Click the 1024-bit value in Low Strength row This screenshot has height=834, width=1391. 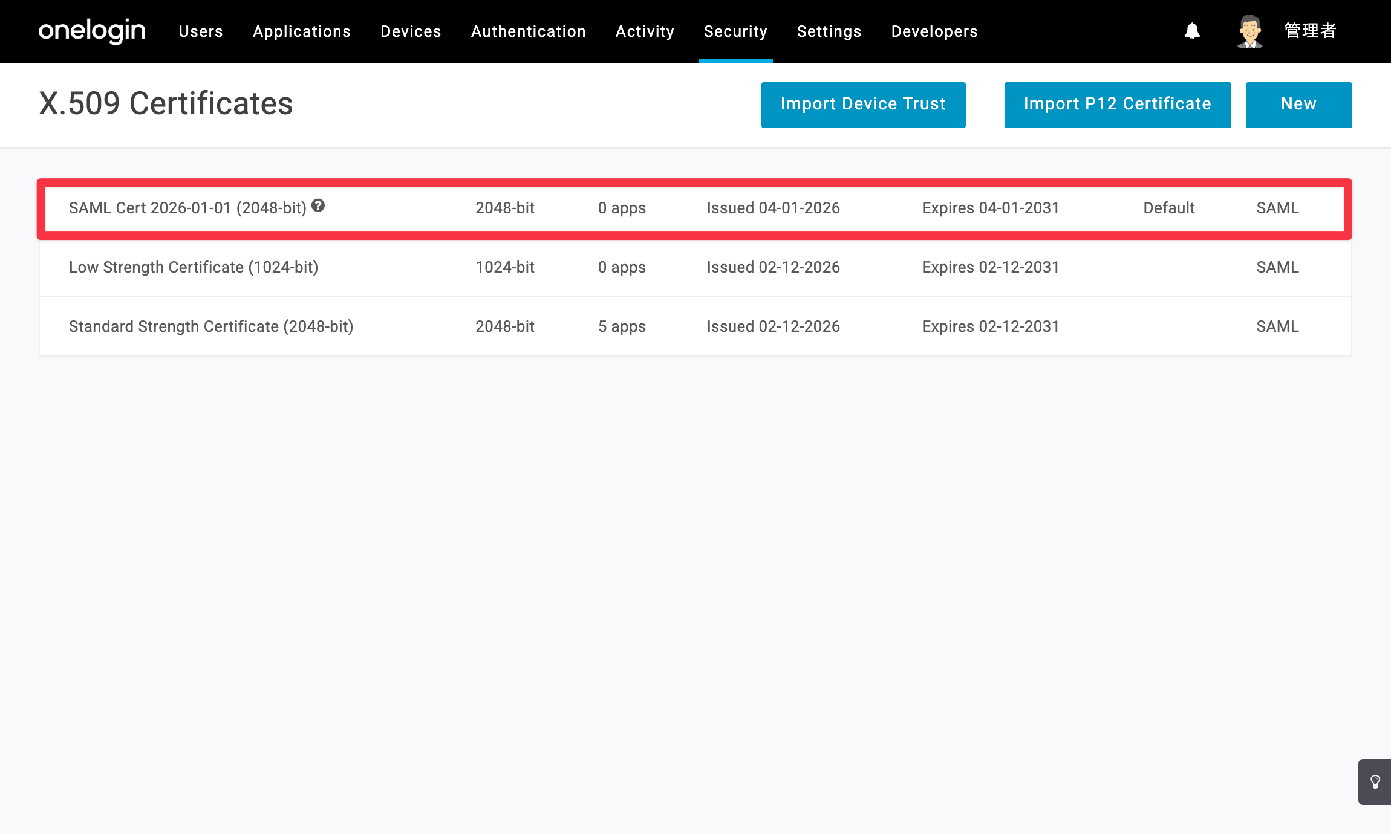click(x=505, y=267)
